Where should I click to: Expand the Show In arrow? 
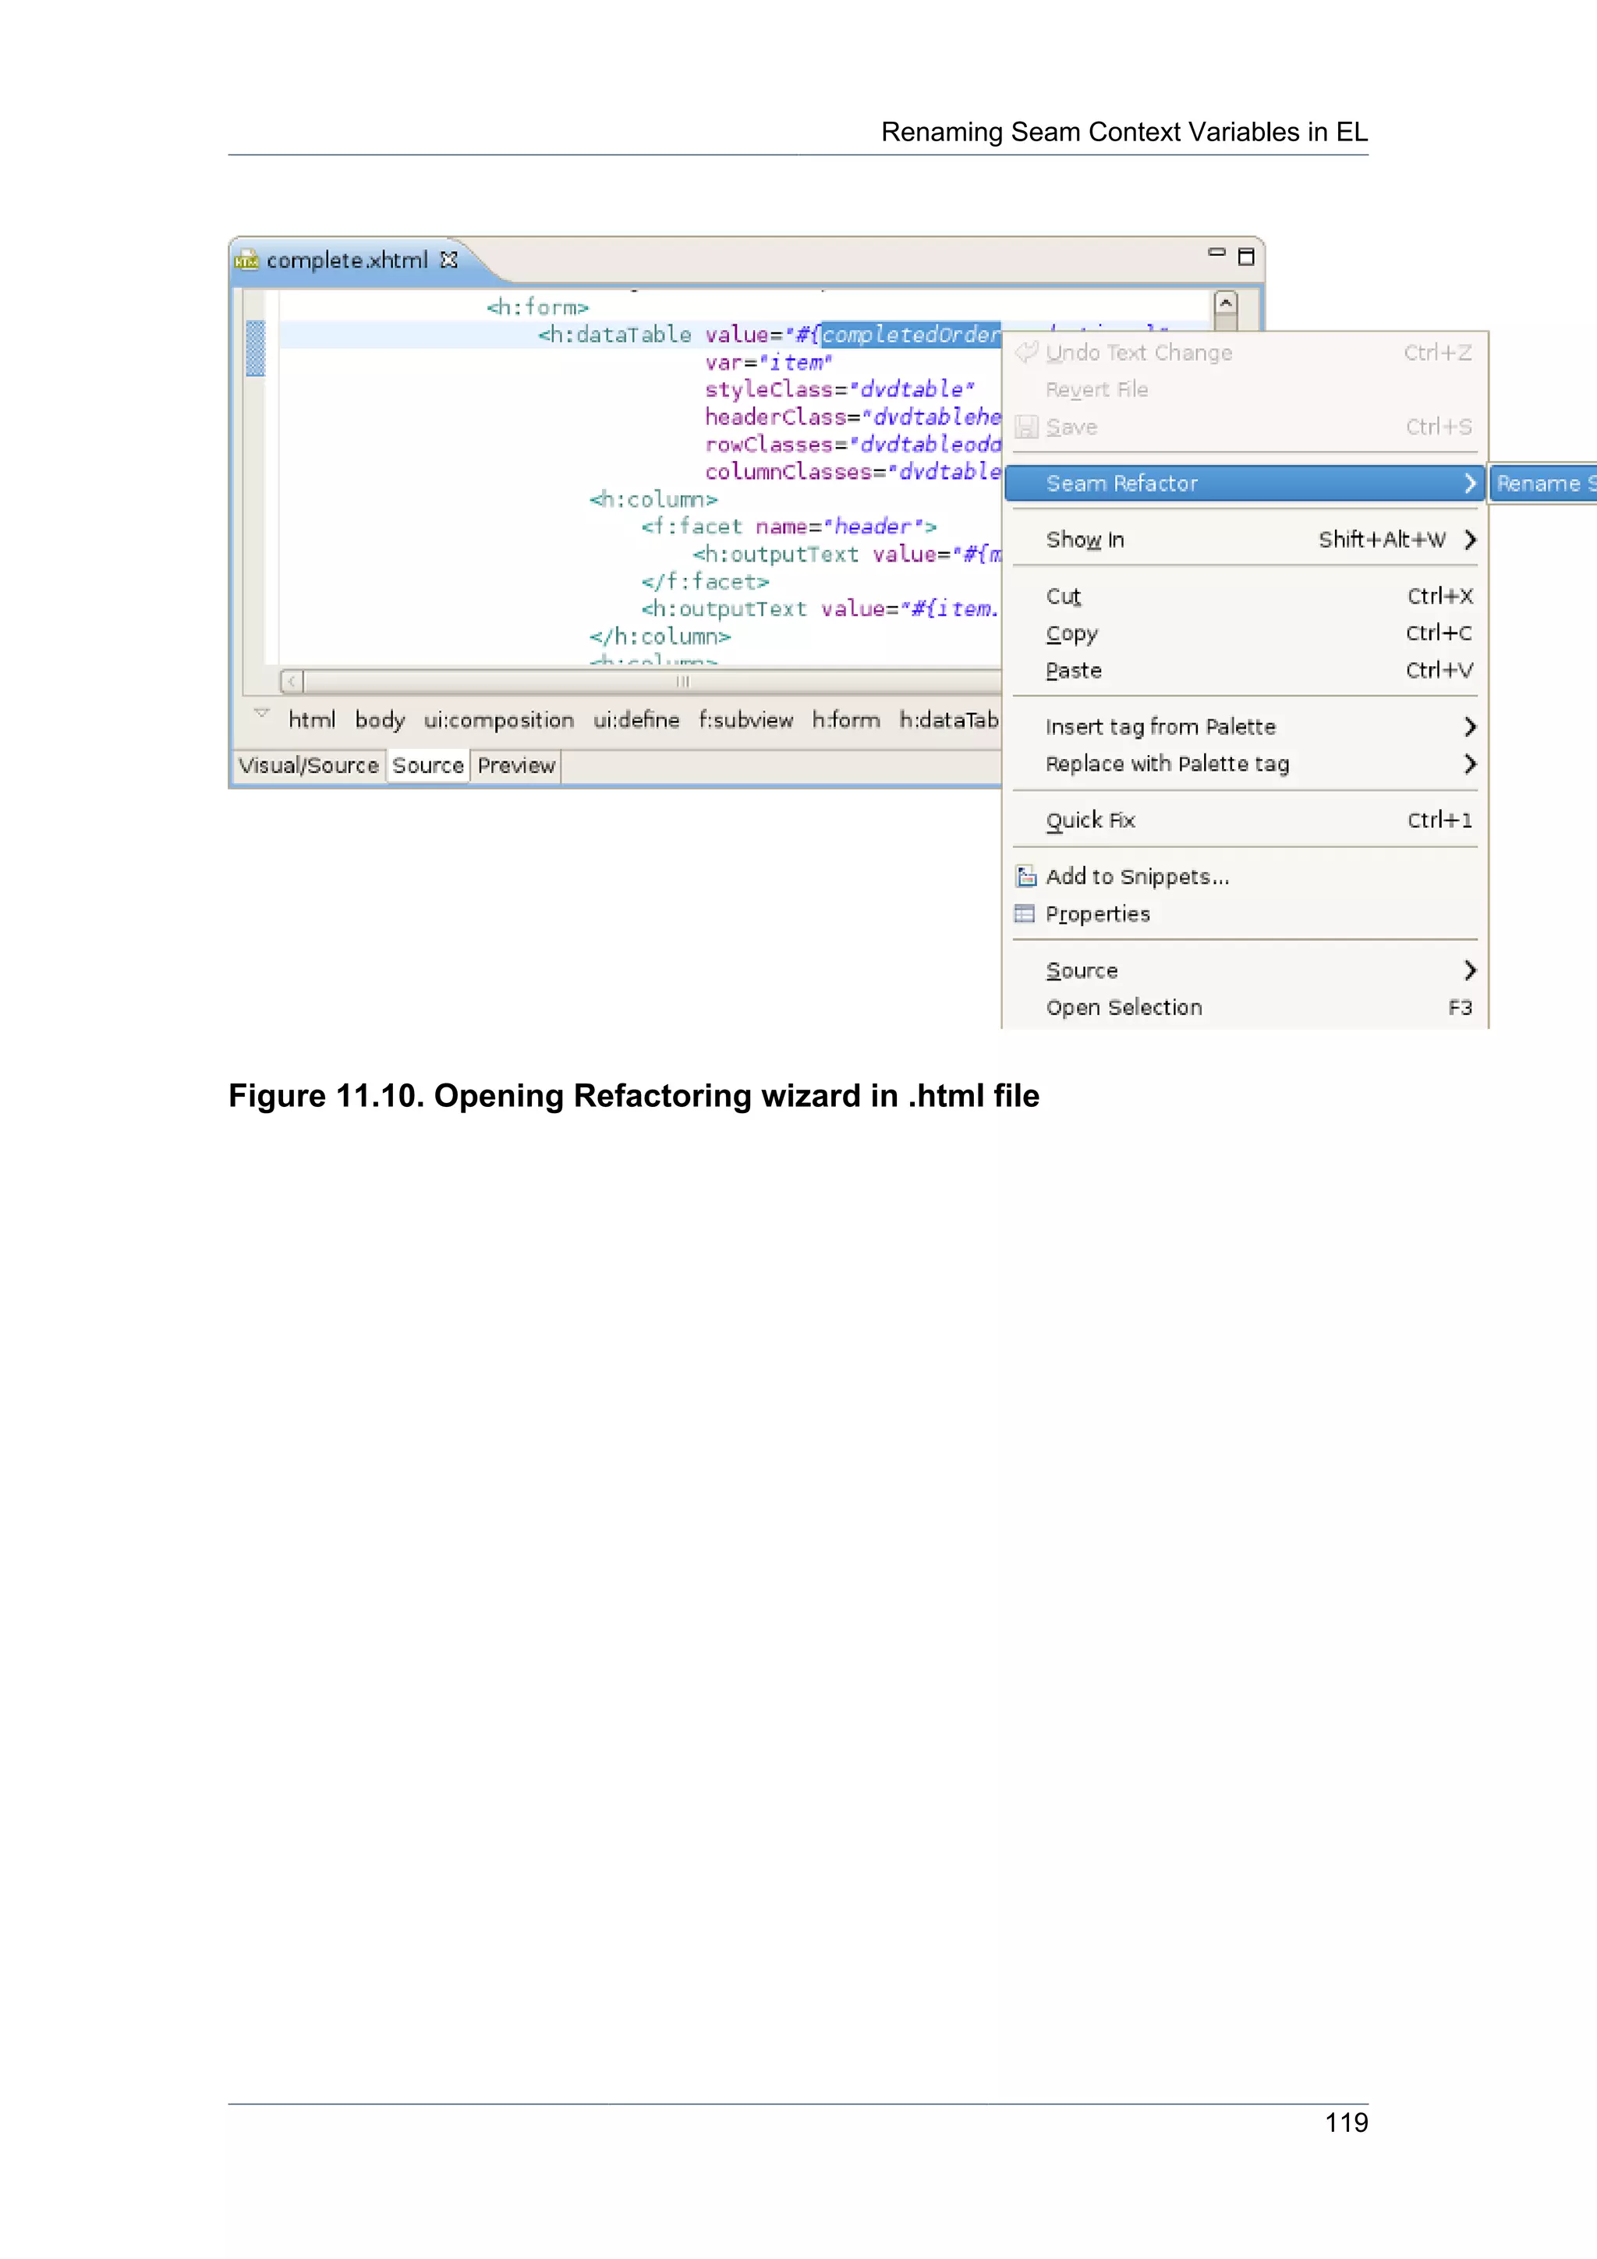(x=1469, y=539)
